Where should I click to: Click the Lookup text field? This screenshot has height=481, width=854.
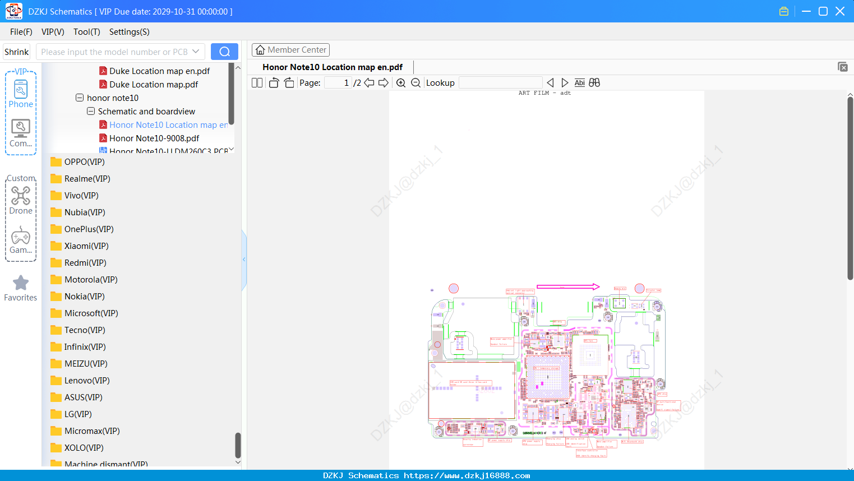click(501, 82)
